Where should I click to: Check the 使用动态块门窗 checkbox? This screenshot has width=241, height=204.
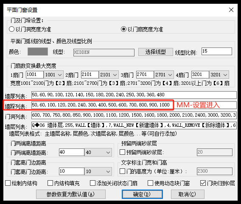click(x=150, y=183)
